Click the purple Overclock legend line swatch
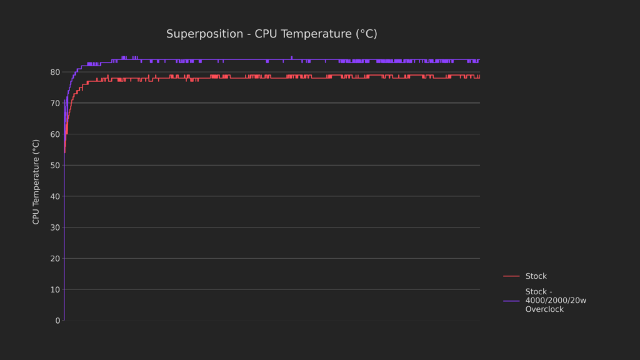Viewport: 640px width, 360px height. 511,301
